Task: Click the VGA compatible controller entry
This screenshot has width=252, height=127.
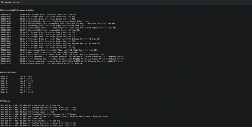Action: tap(45, 21)
